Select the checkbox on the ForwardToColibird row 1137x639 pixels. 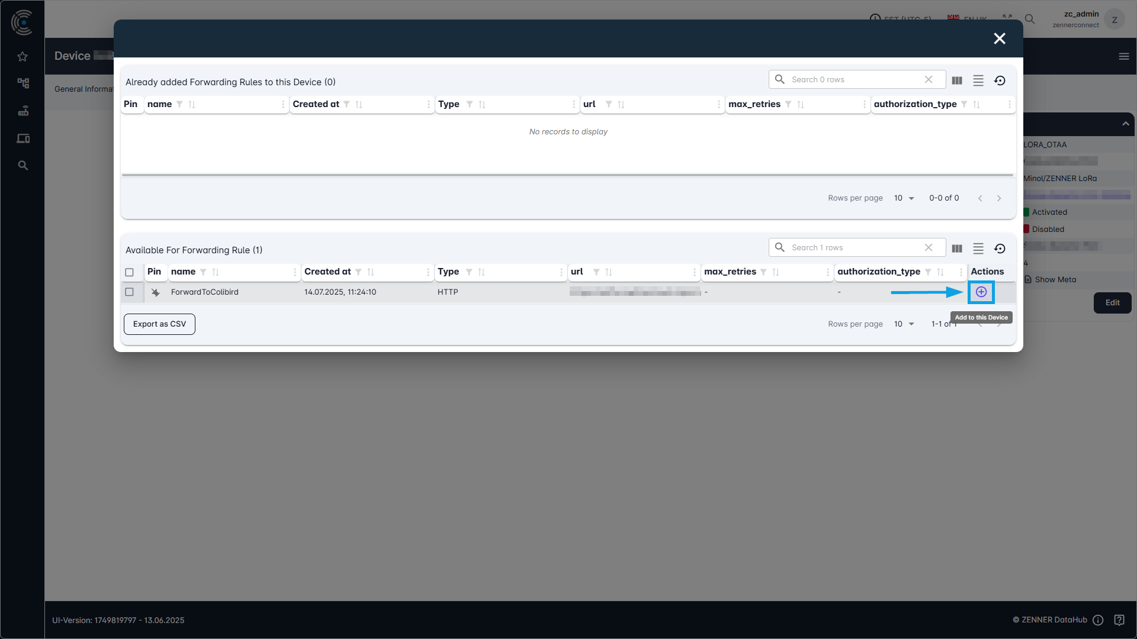(x=130, y=292)
